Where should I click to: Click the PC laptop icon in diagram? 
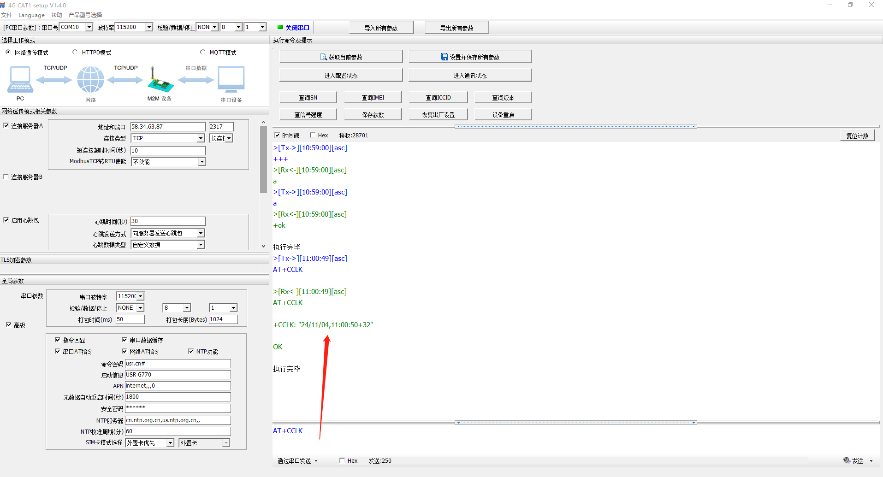pyautogui.click(x=20, y=79)
